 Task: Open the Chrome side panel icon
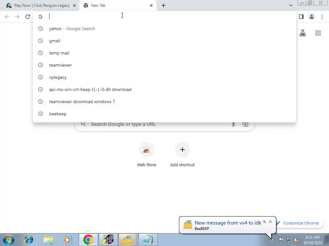pyautogui.click(x=301, y=17)
